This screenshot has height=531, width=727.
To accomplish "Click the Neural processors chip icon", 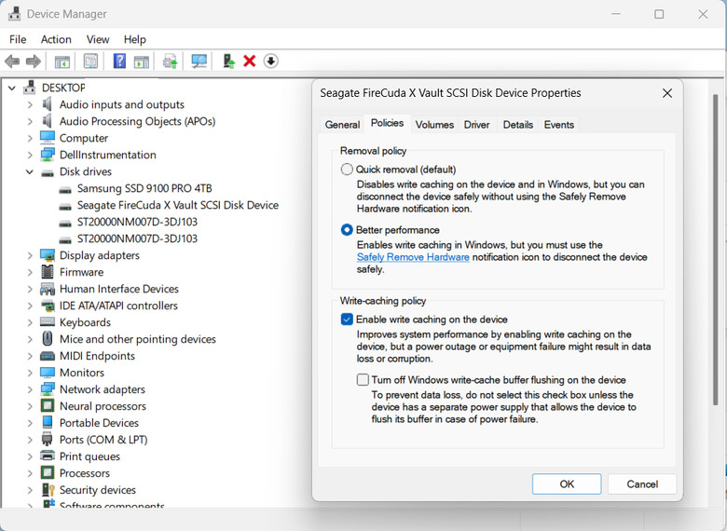I will (48, 406).
